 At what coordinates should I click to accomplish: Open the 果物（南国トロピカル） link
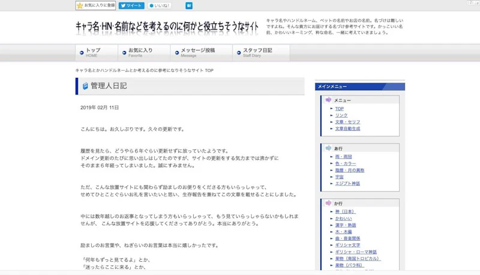pyautogui.click(x=358, y=258)
